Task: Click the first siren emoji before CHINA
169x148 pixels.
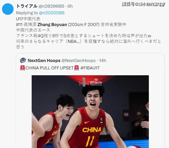Action: click(x=22, y=68)
